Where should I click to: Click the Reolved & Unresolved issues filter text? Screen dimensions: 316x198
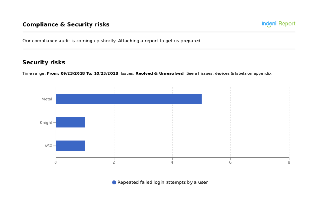tap(159, 73)
